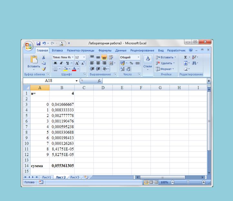233x201 pixels.
Task: Click the AutoSum sigma icon
Action: (186, 57)
